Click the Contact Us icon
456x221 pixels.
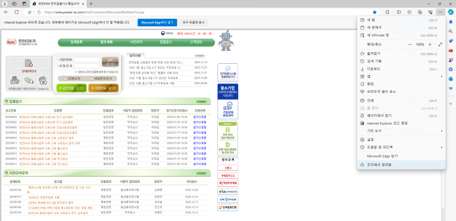click(x=43, y=80)
